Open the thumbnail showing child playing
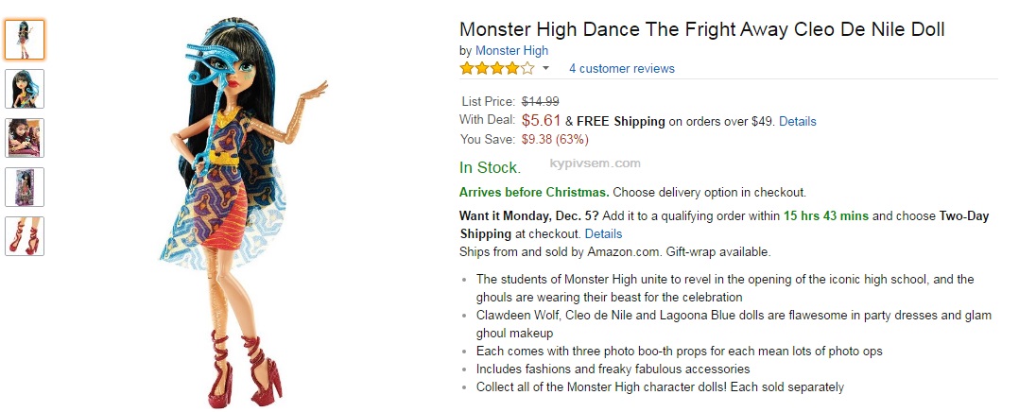This screenshot has height=412, width=1019. (x=25, y=138)
